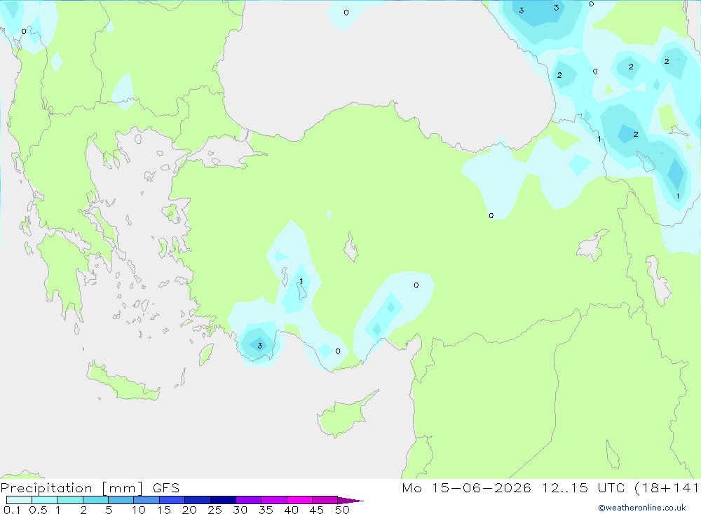
Task: Open the weatheronline.co.uk copyright link
Action: [642, 508]
